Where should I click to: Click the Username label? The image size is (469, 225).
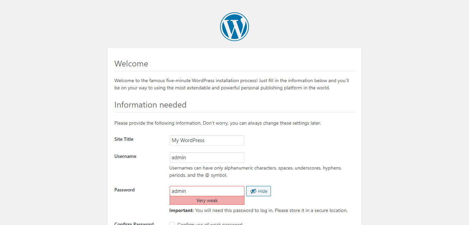coord(125,156)
